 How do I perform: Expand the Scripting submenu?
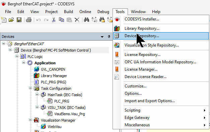(205, 110)
